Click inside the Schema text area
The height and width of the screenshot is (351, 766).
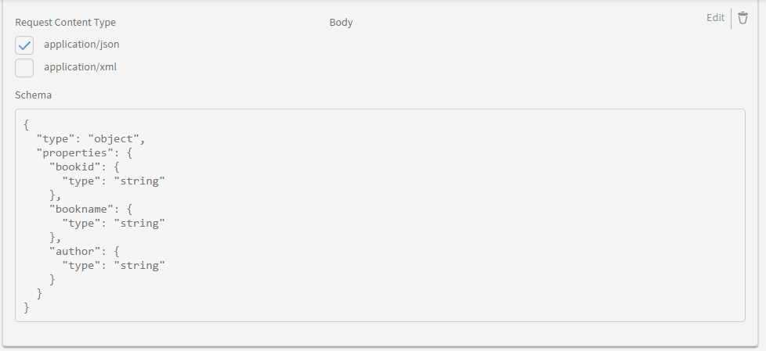tap(380, 215)
